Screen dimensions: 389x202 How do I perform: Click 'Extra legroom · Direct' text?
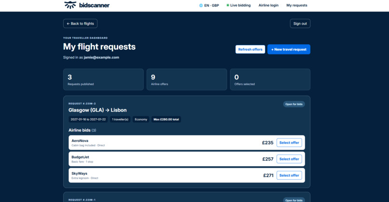click(x=85, y=178)
